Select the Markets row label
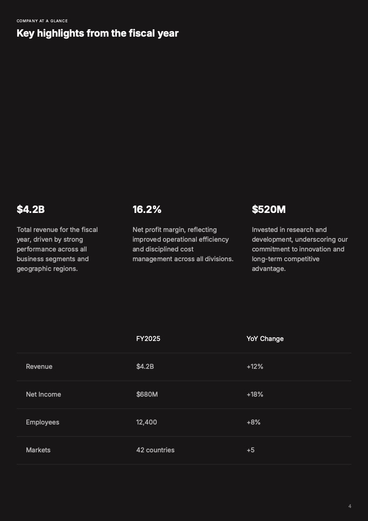 tap(38, 450)
